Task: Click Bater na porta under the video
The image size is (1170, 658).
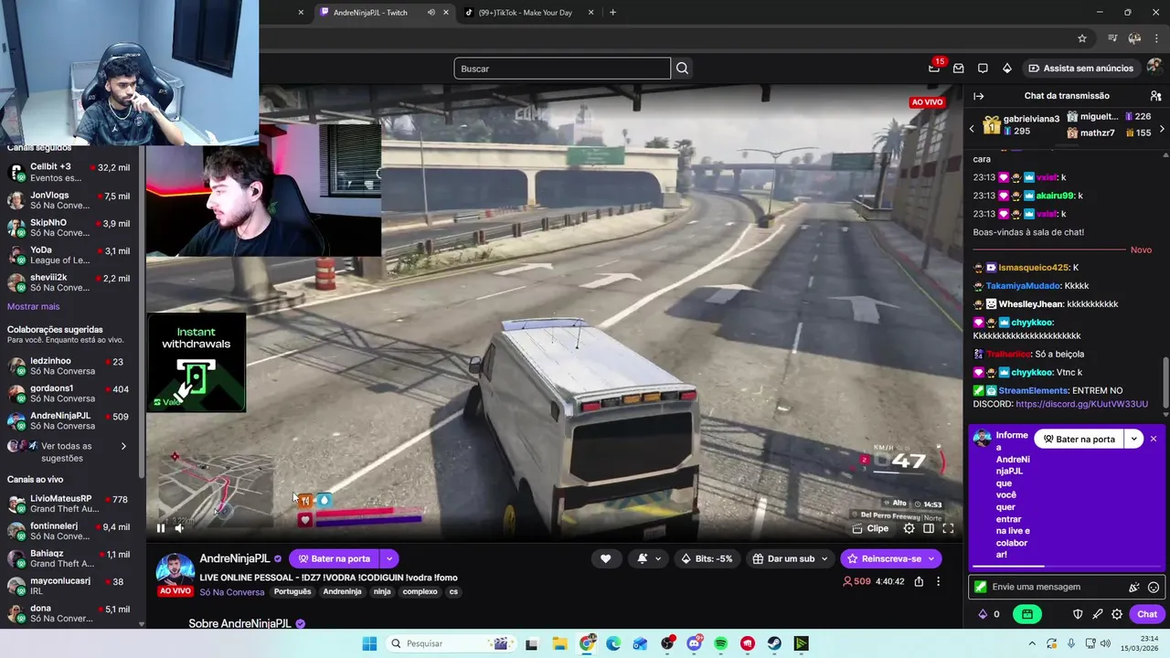Action: [x=335, y=558]
